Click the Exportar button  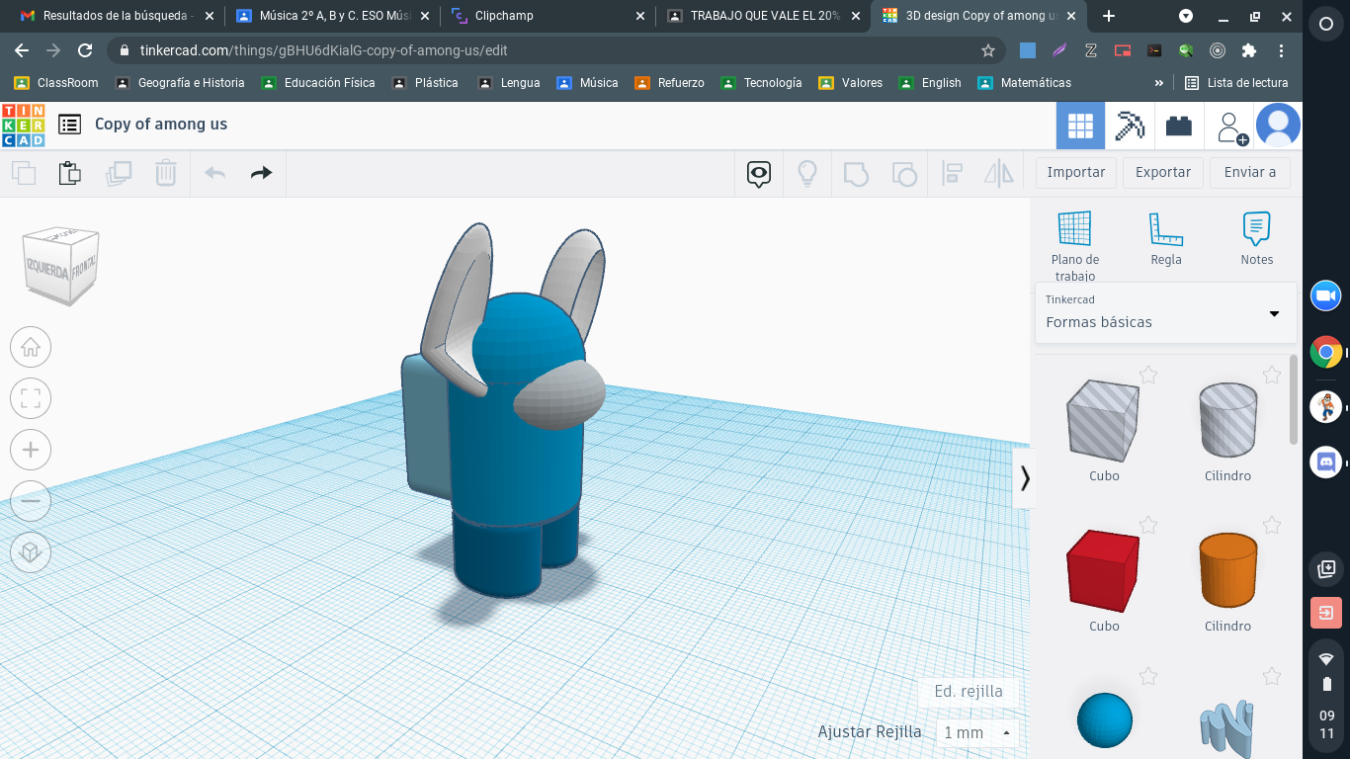1162,172
